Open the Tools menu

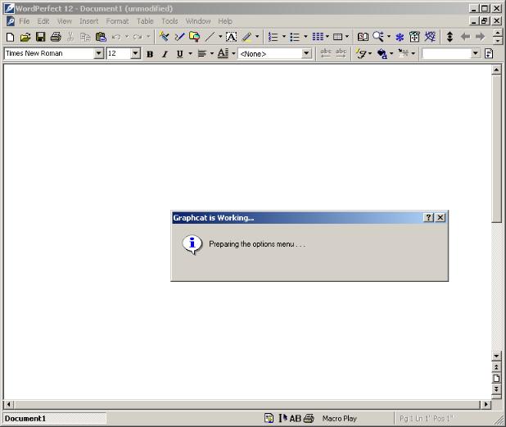click(169, 21)
